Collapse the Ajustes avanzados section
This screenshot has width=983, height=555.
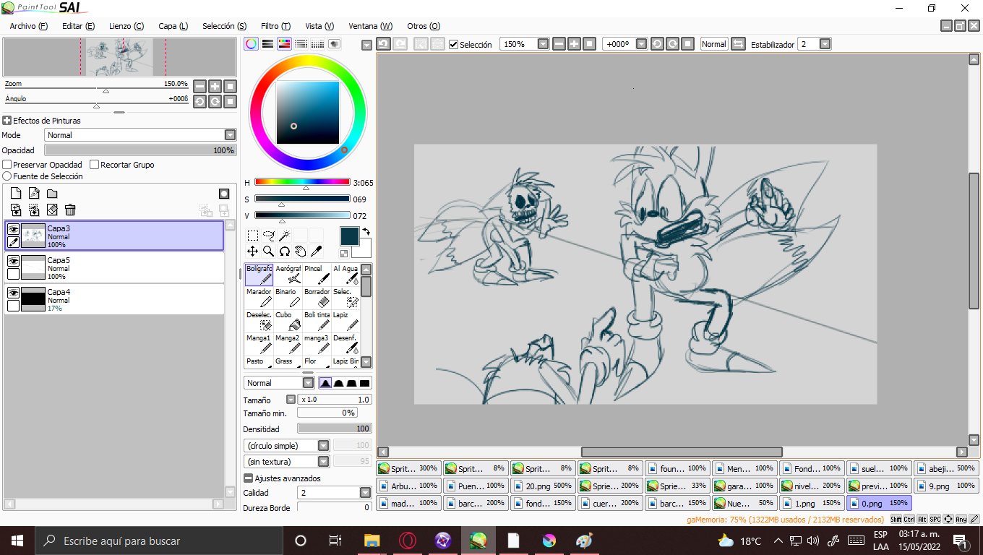(x=248, y=478)
